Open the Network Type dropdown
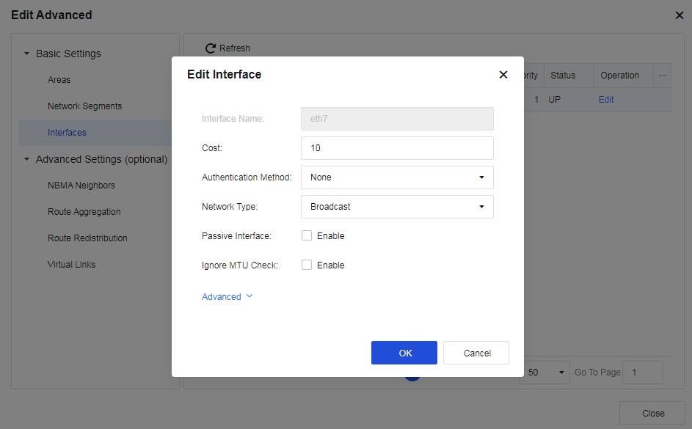Image resolution: width=692 pixels, height=429 pixels. tap(397, 207)
